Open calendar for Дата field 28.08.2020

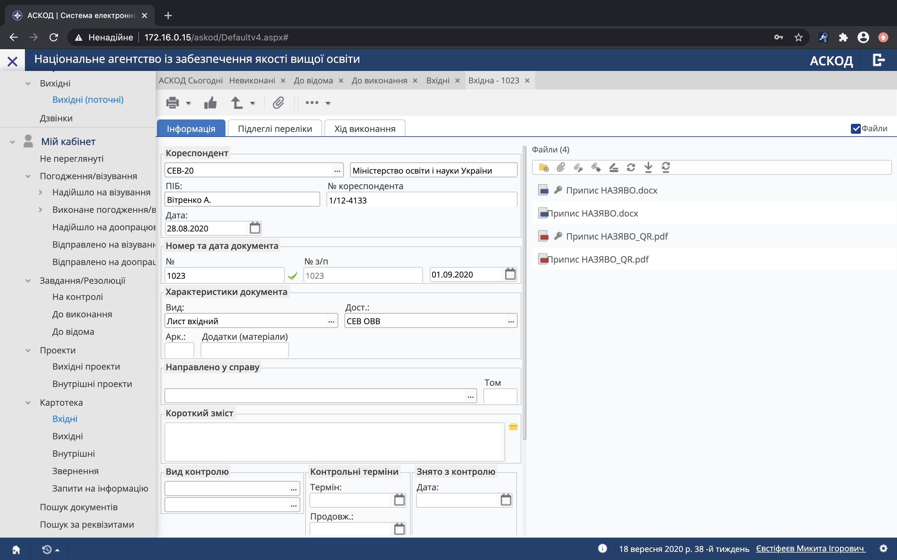point(255,228)
